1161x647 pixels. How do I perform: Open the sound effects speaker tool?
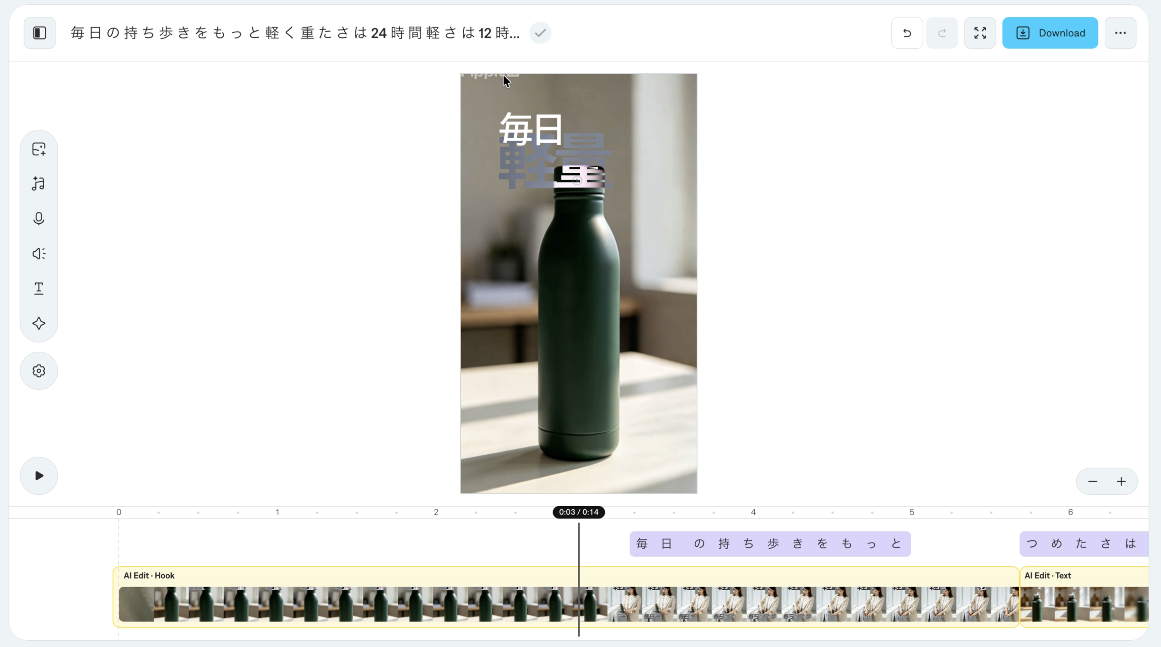(x=39, y=254)
